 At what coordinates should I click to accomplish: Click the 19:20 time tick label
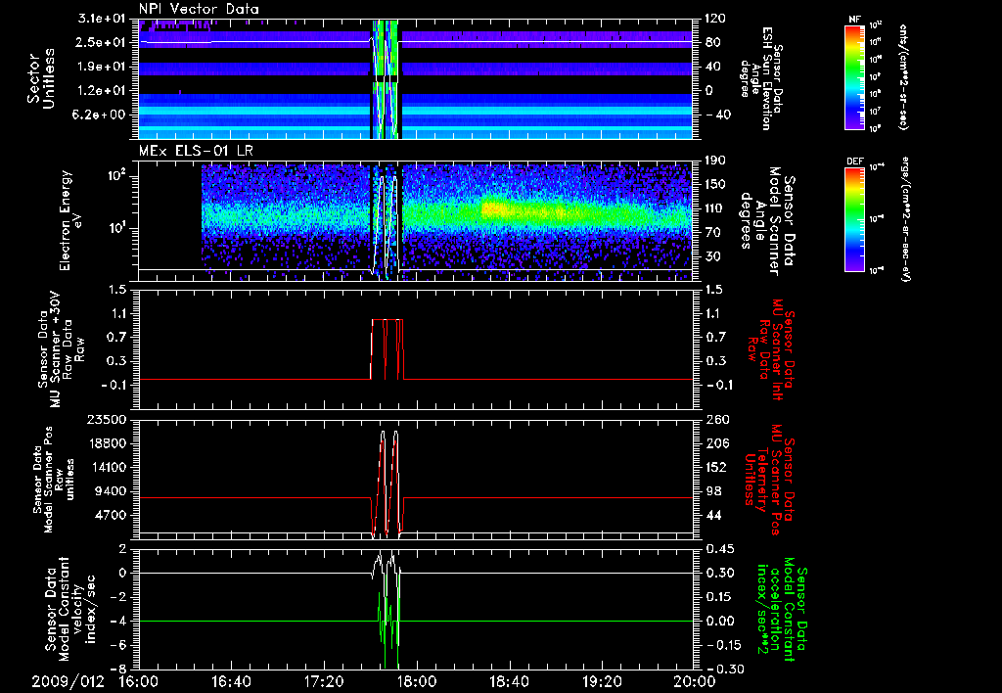[602, 681]
